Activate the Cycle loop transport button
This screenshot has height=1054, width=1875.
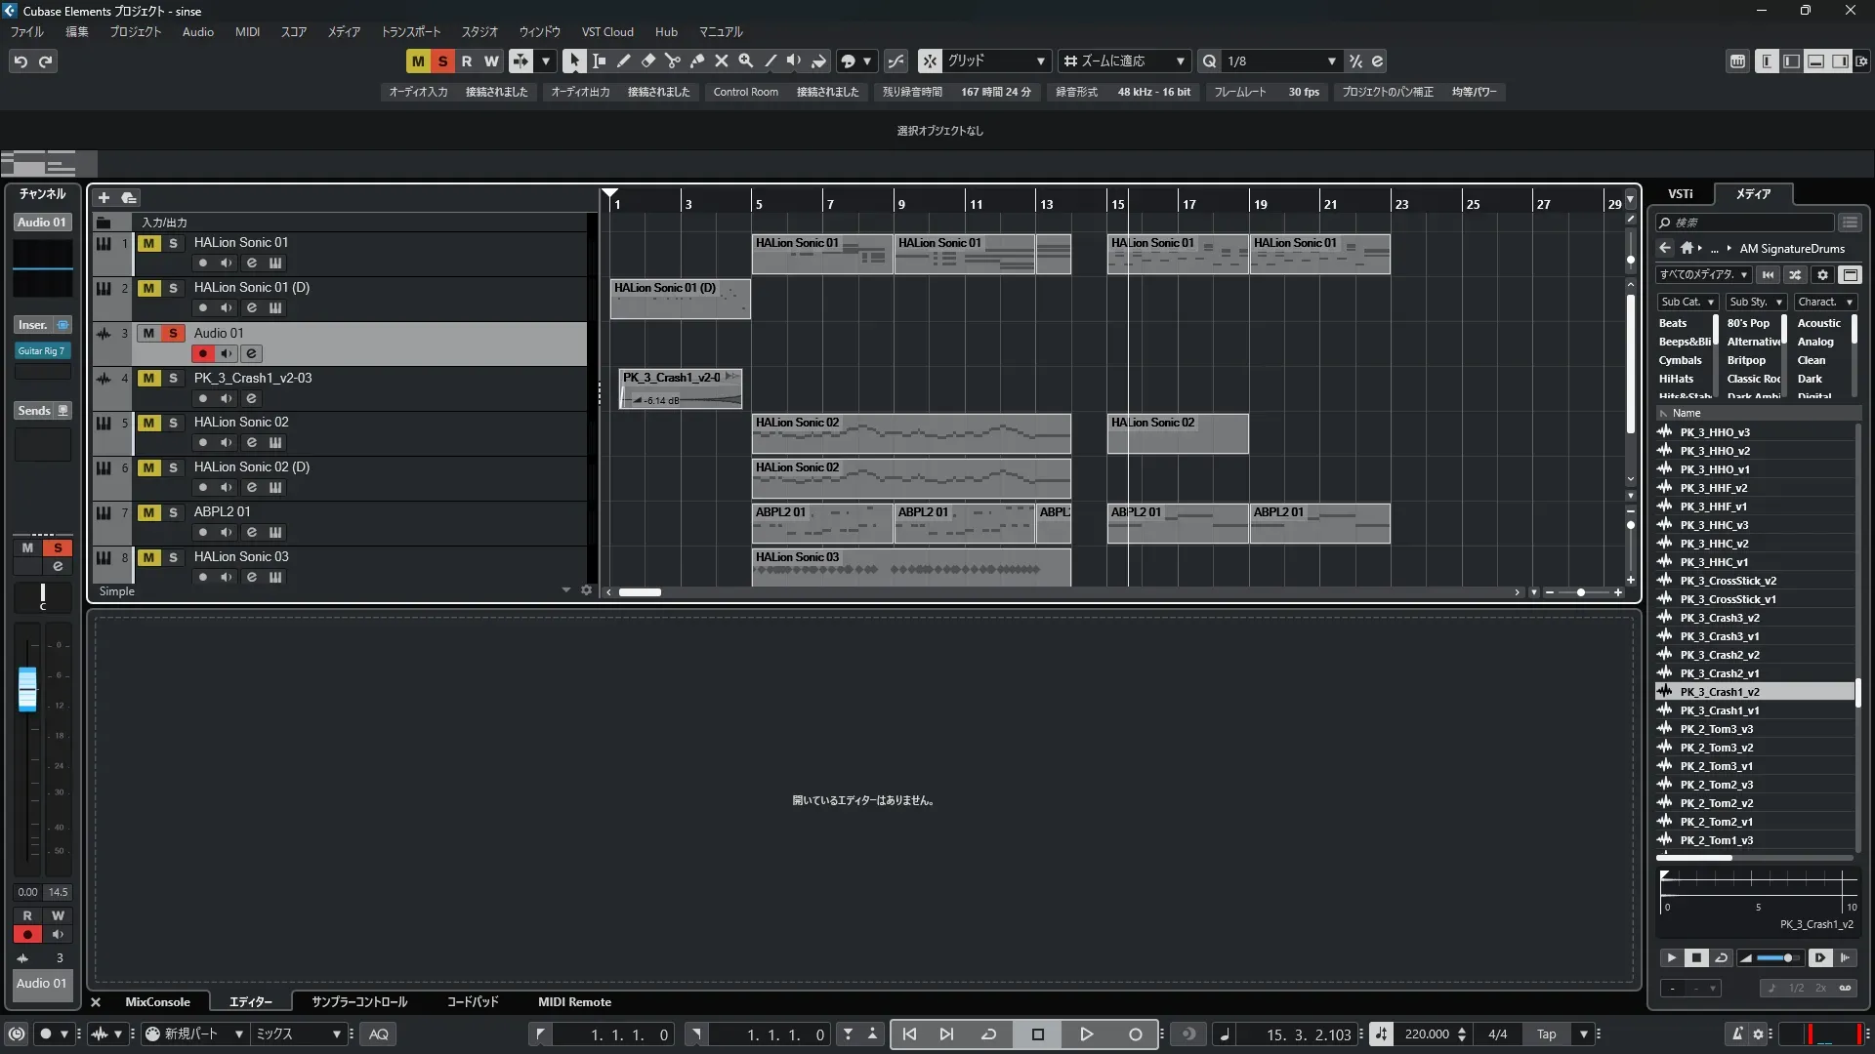pyautogui.click(x=988, y=1034)
